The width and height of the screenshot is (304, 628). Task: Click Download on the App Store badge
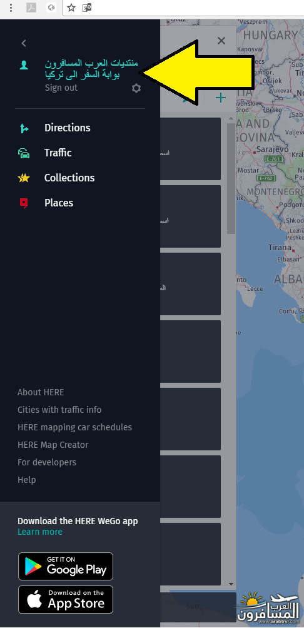66,600
